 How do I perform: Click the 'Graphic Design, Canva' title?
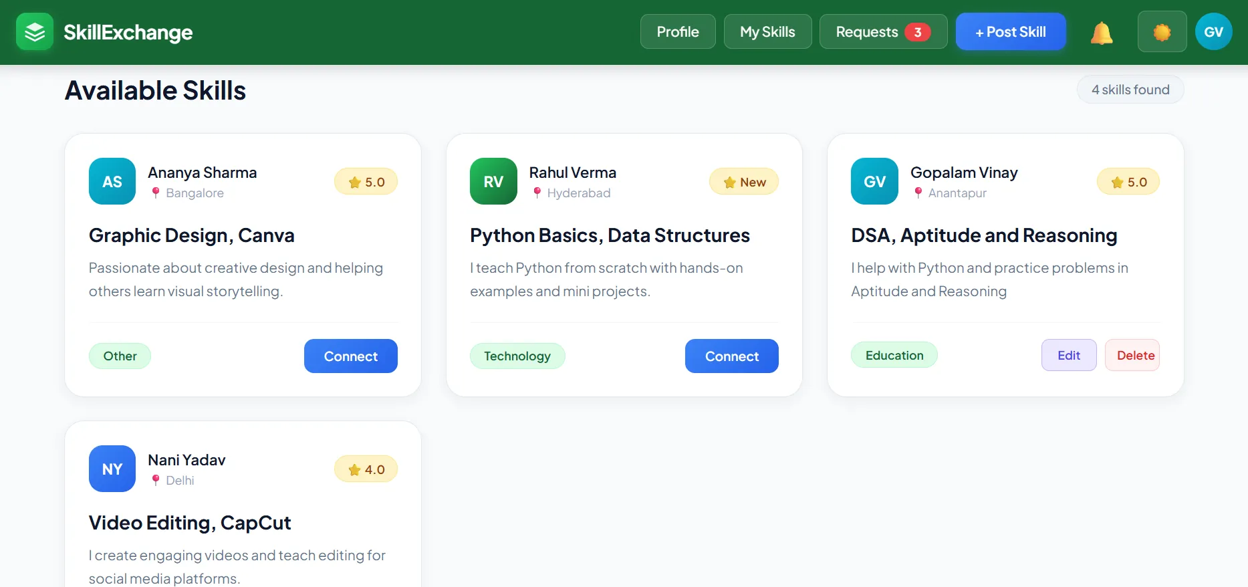click(x=192, y=235)
